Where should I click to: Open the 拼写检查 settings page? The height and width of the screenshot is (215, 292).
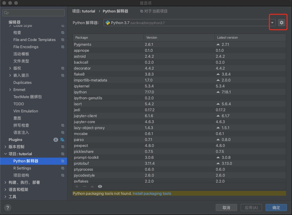click(x=21, y=125)
